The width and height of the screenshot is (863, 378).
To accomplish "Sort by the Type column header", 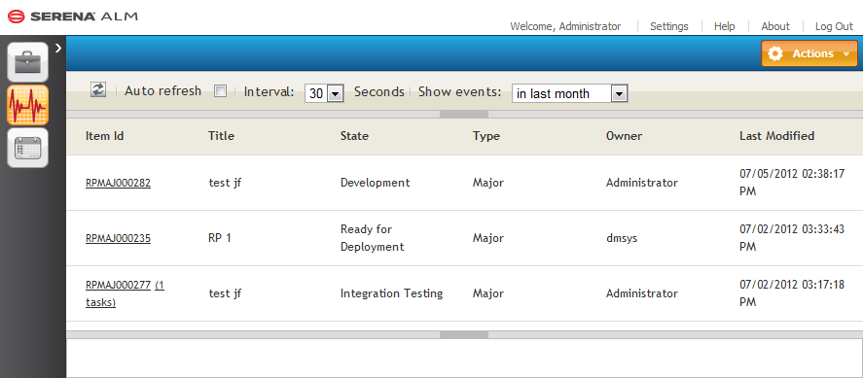I will pos(486,136).
